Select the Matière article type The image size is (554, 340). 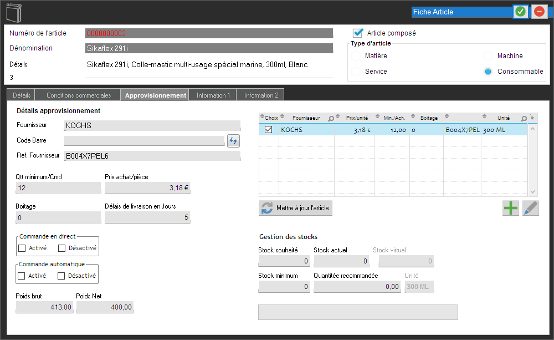coord(355,56)
